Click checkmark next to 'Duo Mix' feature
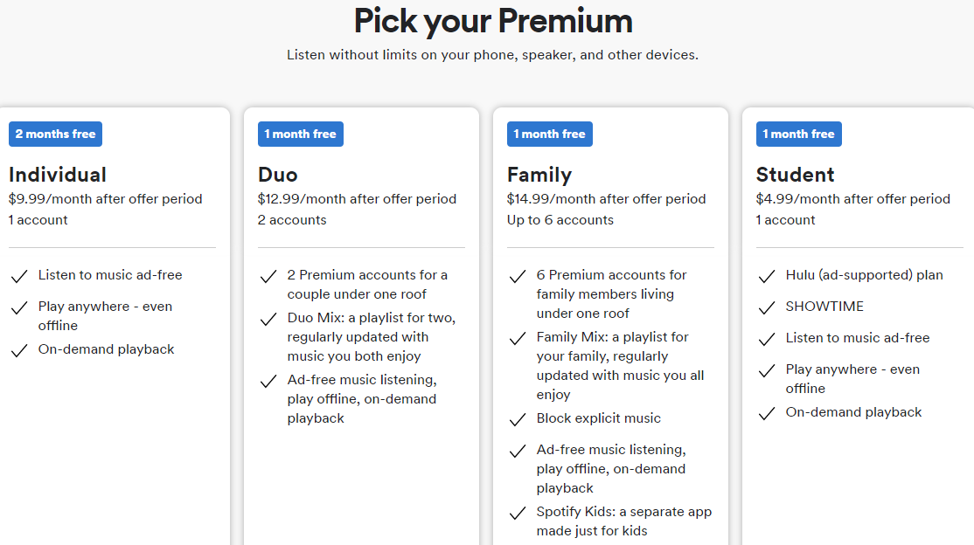 tap(268, 320)
